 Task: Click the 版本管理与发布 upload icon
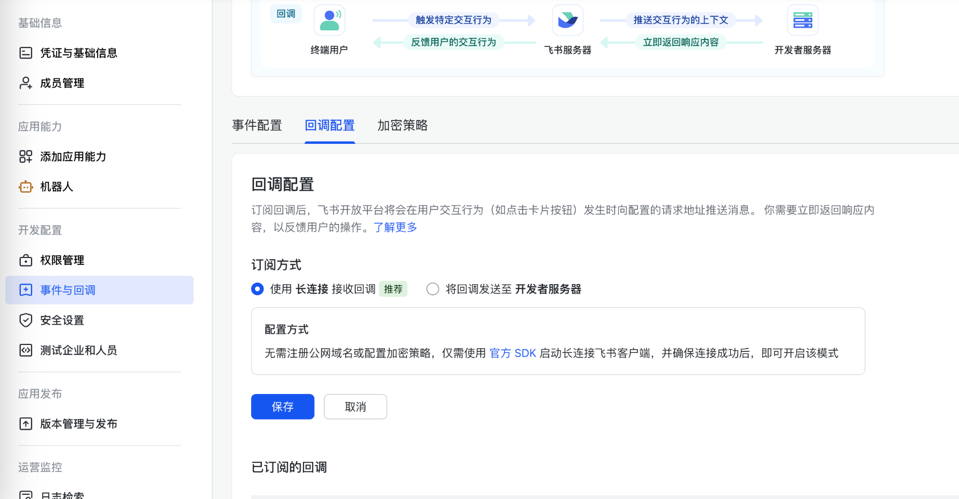click(26, 424)
